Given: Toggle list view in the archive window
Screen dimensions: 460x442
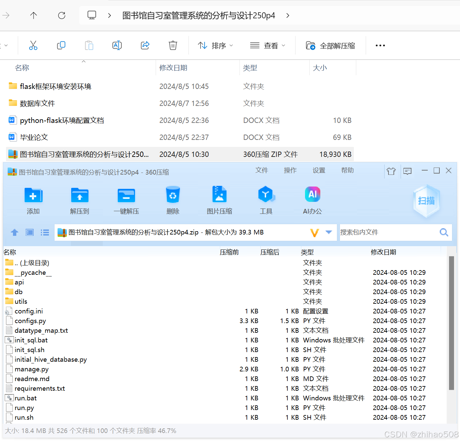Looking at the screenshot, I should pyautogui.click(x=45, y=232).
